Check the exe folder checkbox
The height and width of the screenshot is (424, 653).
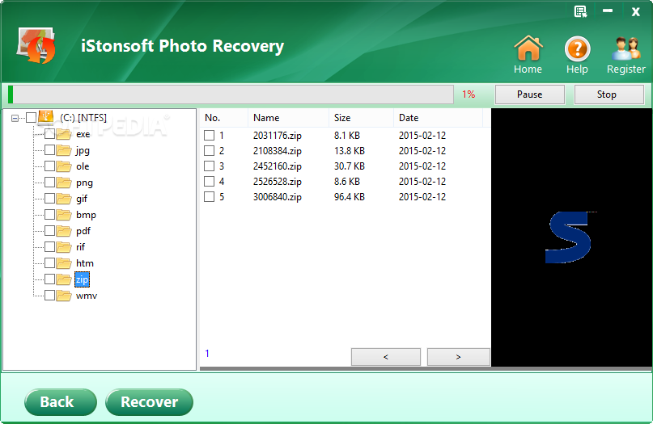tap(49, 134)
